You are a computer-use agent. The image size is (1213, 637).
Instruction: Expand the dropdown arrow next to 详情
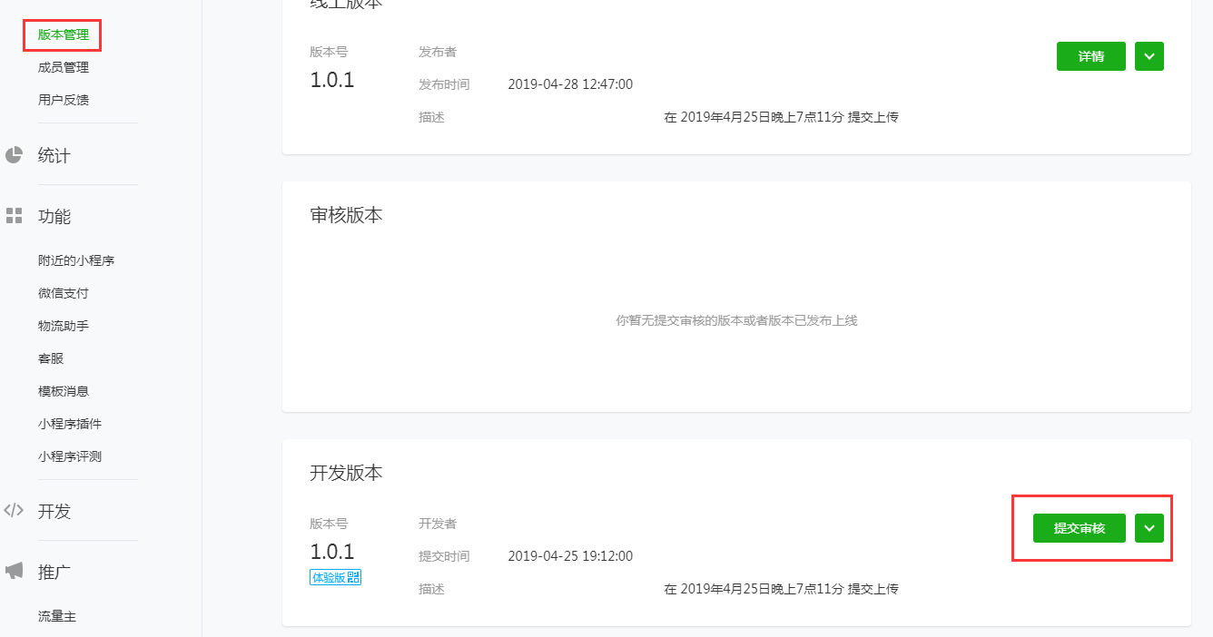point(1149,56)
